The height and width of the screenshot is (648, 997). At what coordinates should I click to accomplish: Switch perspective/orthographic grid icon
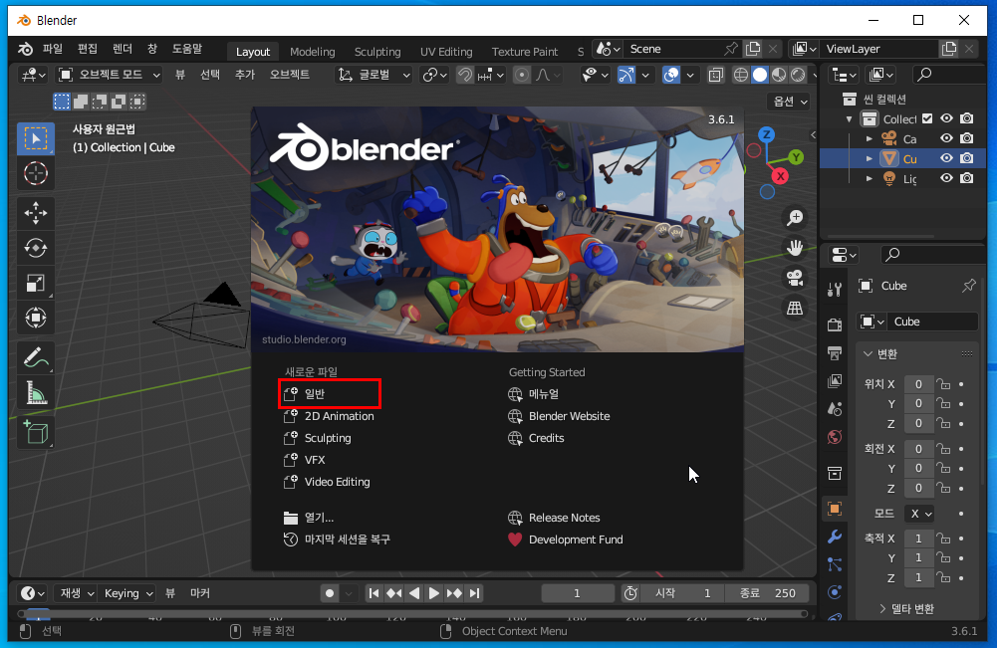pos(795,309)
